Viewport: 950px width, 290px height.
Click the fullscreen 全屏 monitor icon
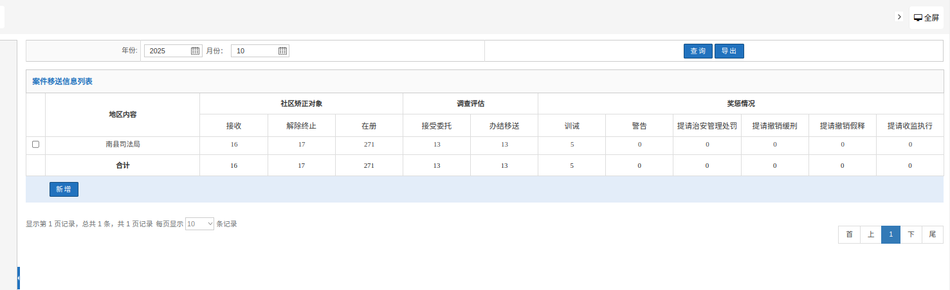tap(918, 18)
